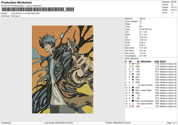
Task: Click stitch count '7022' in row 7
Action: (137, 80)
